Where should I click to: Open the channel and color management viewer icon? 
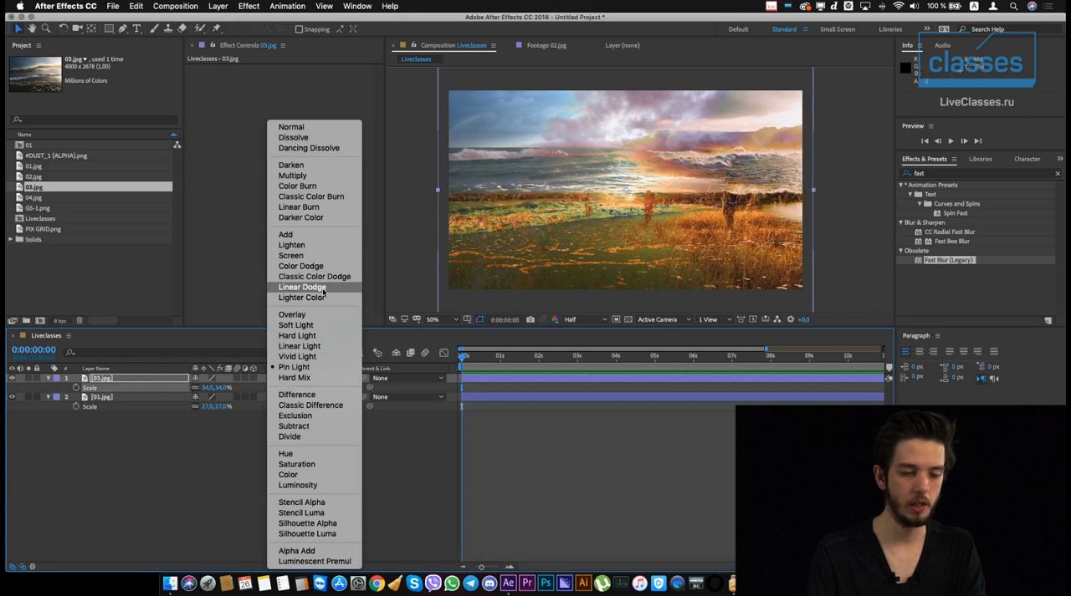click(x=556, y=320)
